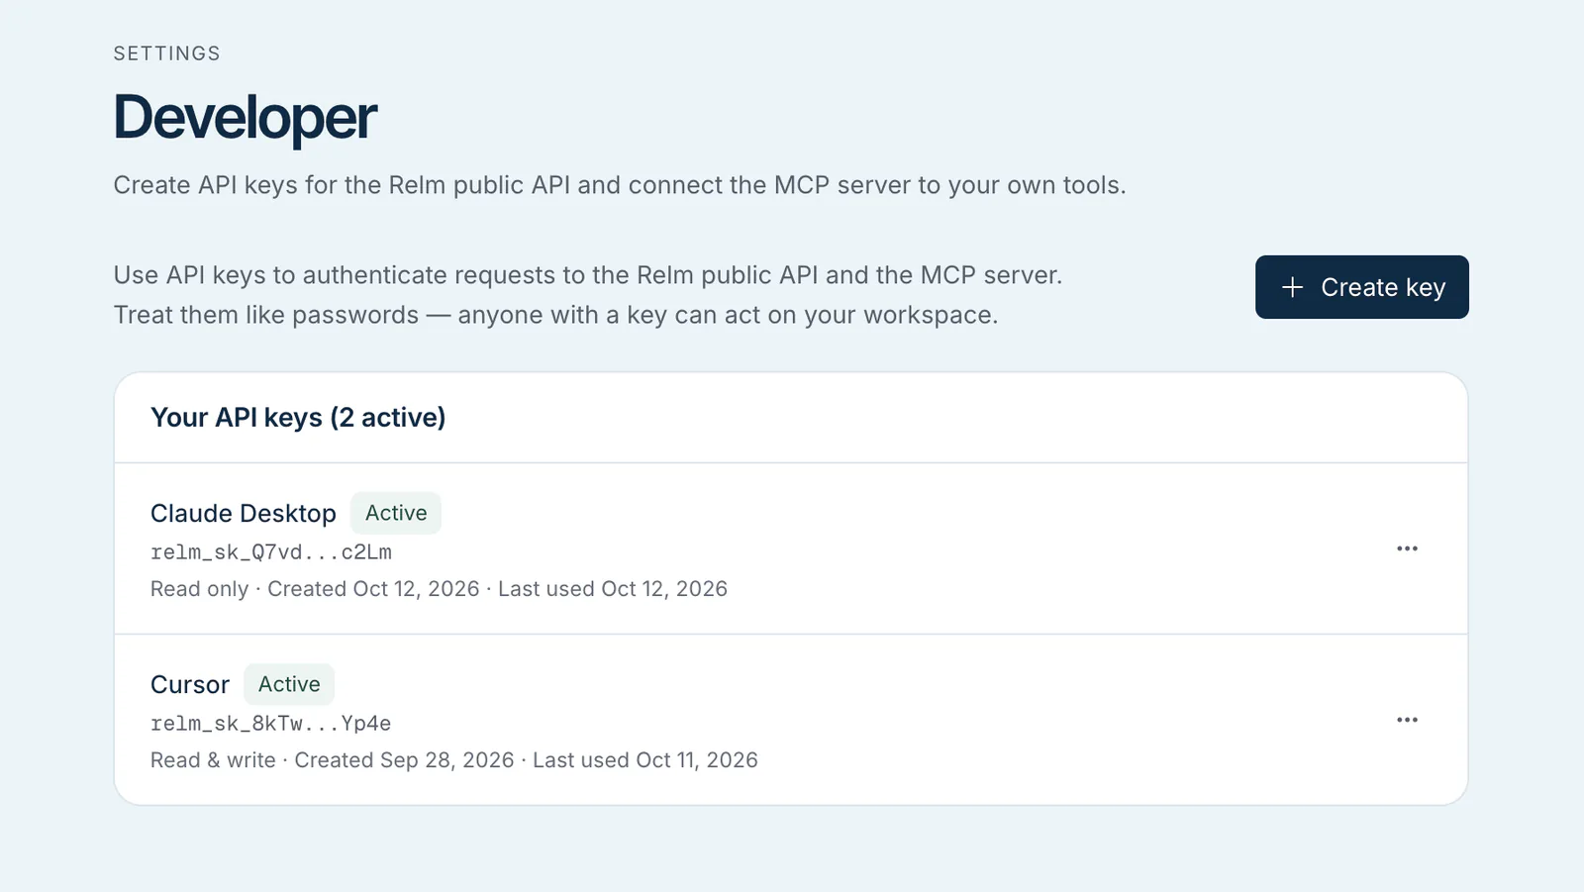This screenshot has height=892, width=1584.
Task: Select the Cursor key name
Action: pyautogui.click(x=190, y=684)
